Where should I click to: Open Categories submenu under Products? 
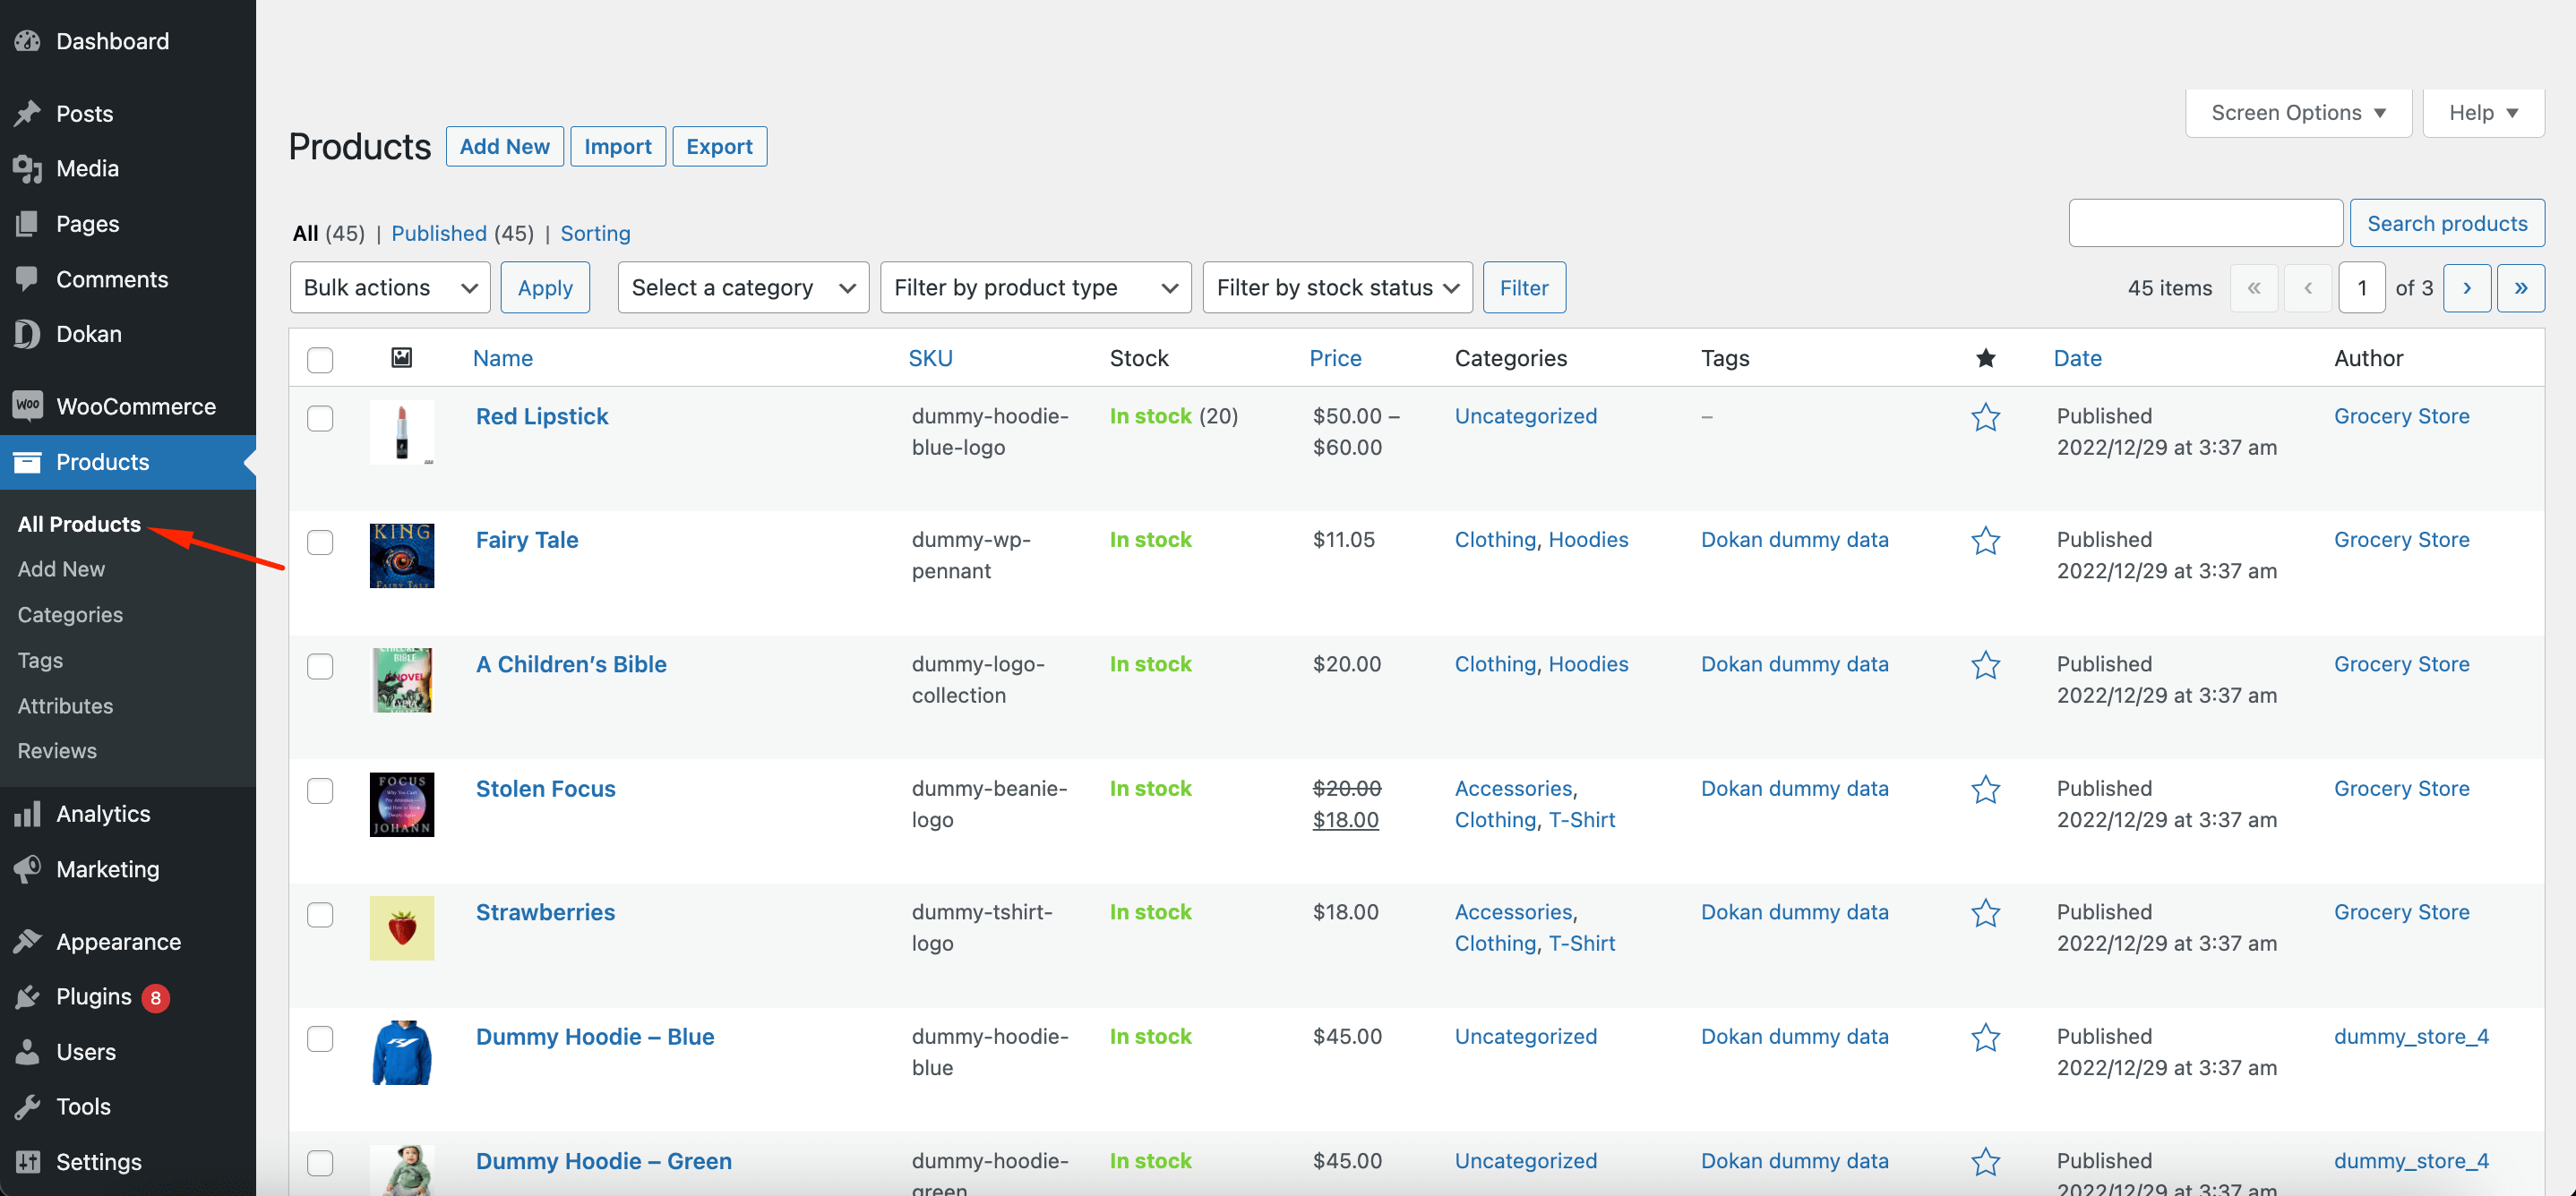[70, 614]
